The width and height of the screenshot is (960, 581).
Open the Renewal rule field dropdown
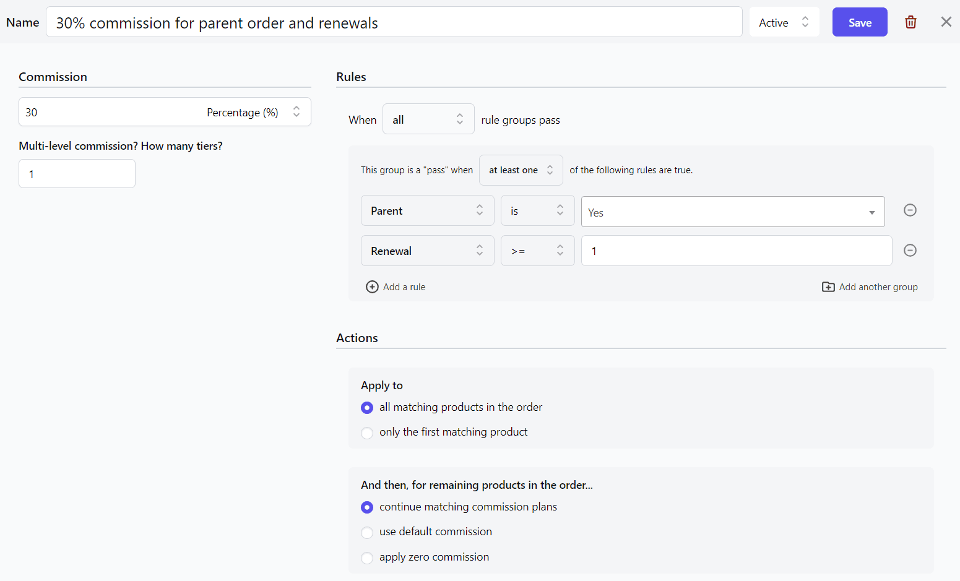coord(427,251)
